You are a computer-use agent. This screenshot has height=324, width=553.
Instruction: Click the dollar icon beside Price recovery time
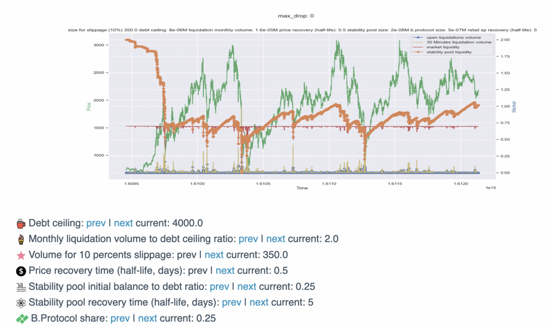(21, 270)
